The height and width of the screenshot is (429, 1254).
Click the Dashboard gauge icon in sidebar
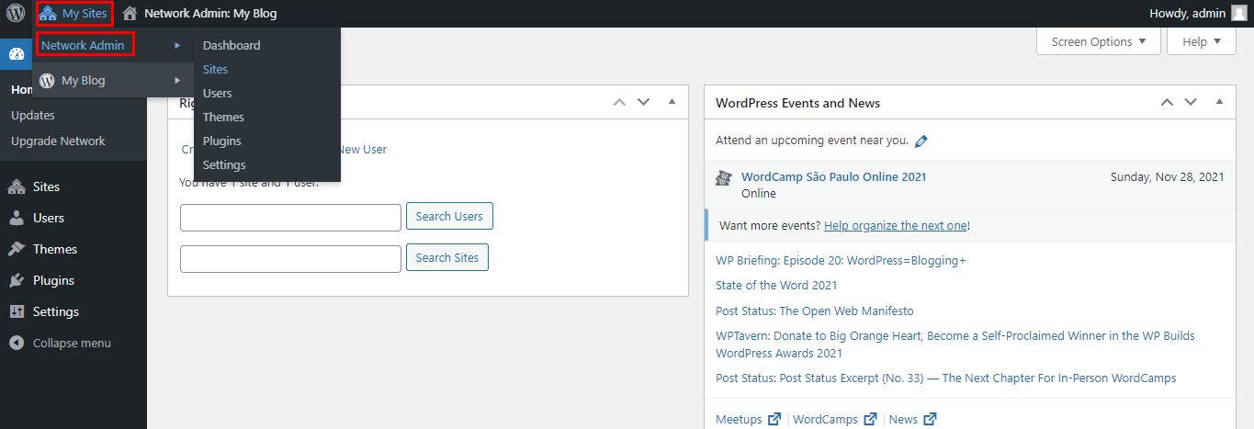coord(17,53)
